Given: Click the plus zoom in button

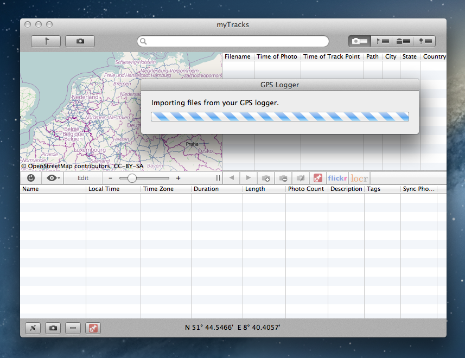Looking at the screenshot, I should tap(178, 178).
